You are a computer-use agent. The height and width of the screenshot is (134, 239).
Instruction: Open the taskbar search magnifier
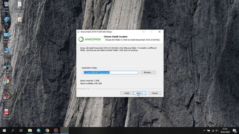[x=13, y=131]
